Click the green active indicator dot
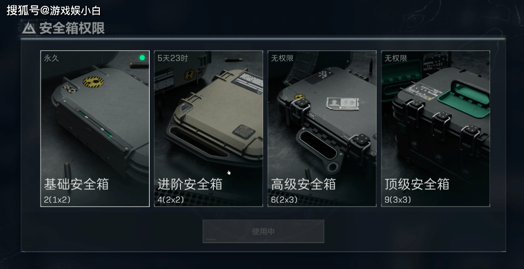 tap(142, 58)
